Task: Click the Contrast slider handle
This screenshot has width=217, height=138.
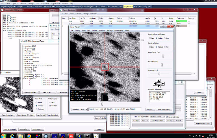Action: tap(162, 65)
